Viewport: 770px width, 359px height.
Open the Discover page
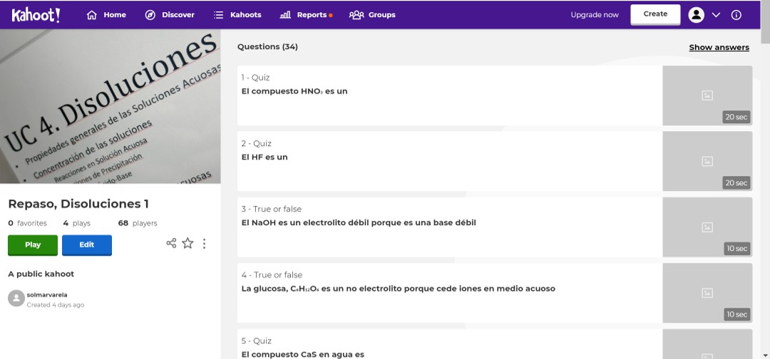tap(170, 15)
